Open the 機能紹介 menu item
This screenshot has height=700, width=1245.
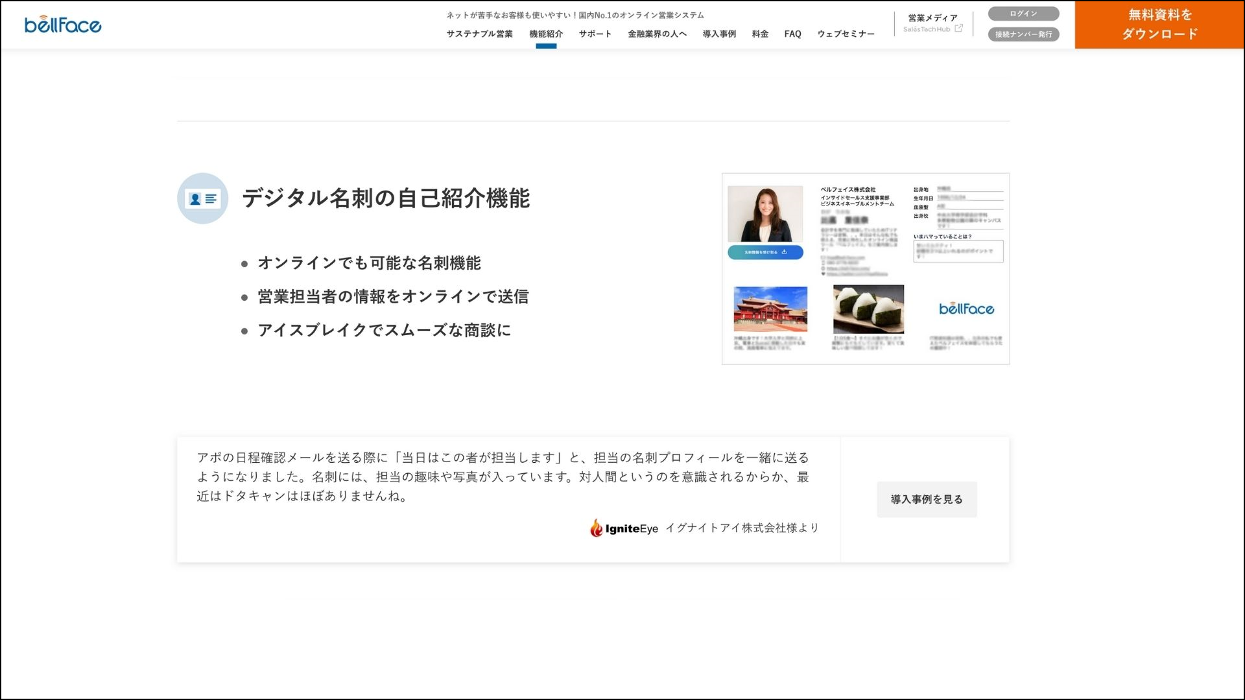coord(546,34)
